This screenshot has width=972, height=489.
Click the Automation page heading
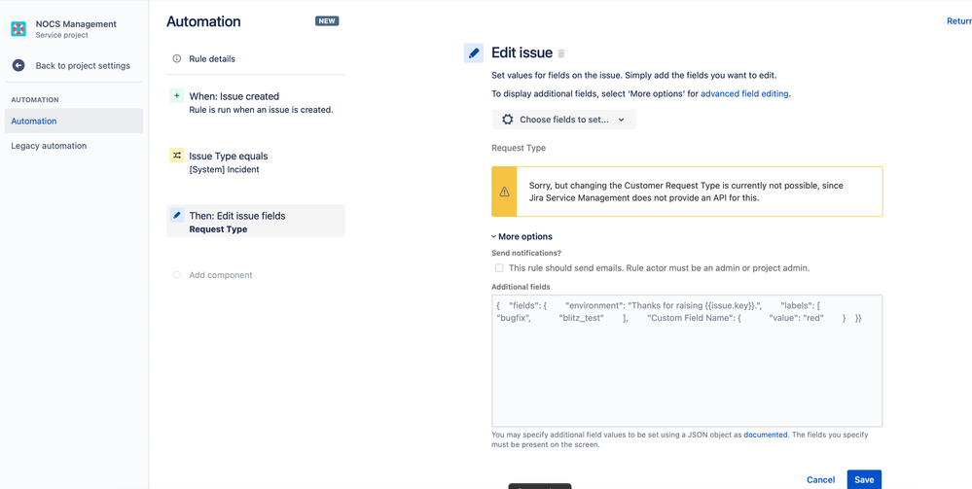[203, 21]
